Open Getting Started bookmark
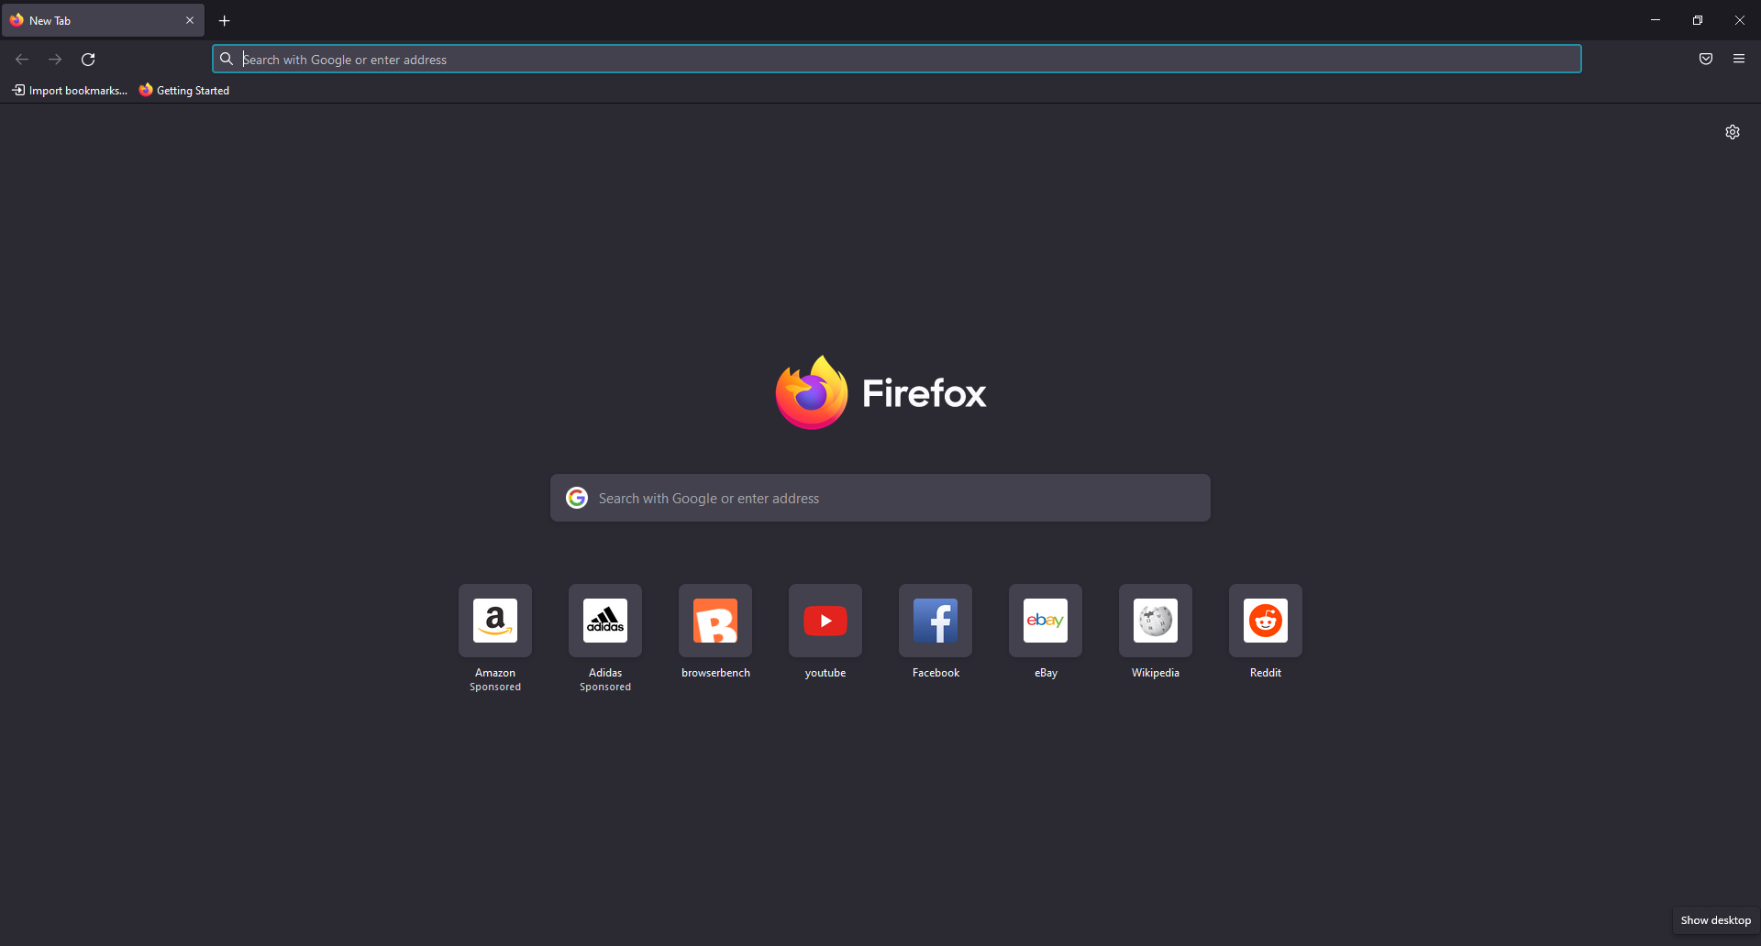This screenshot has height=946, width=1761. click(x=184, y=90)
